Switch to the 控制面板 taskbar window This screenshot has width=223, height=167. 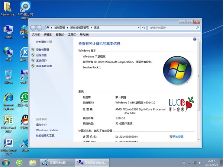pyautogui.click(x=92, y=163)
